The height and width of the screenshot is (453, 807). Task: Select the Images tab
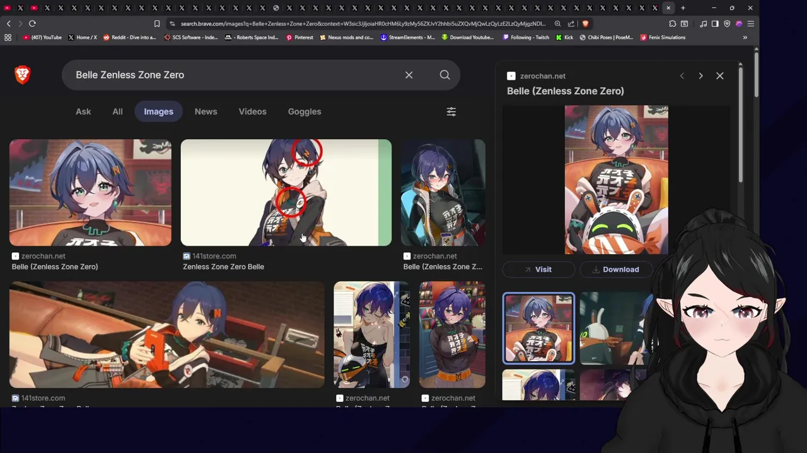[158, 111]
